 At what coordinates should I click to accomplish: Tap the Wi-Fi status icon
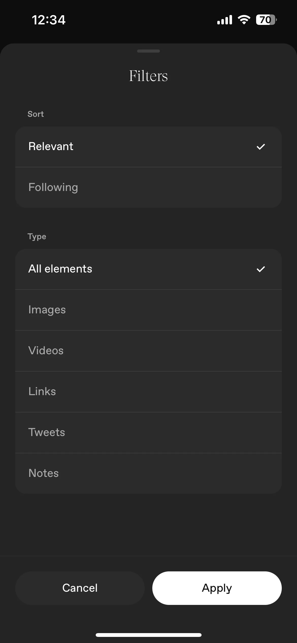click(244, 20)
